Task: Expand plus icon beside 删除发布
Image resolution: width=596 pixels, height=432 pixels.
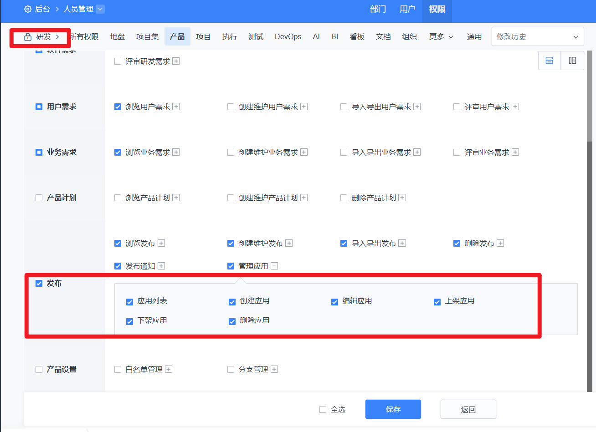Action: pos(500,243)
